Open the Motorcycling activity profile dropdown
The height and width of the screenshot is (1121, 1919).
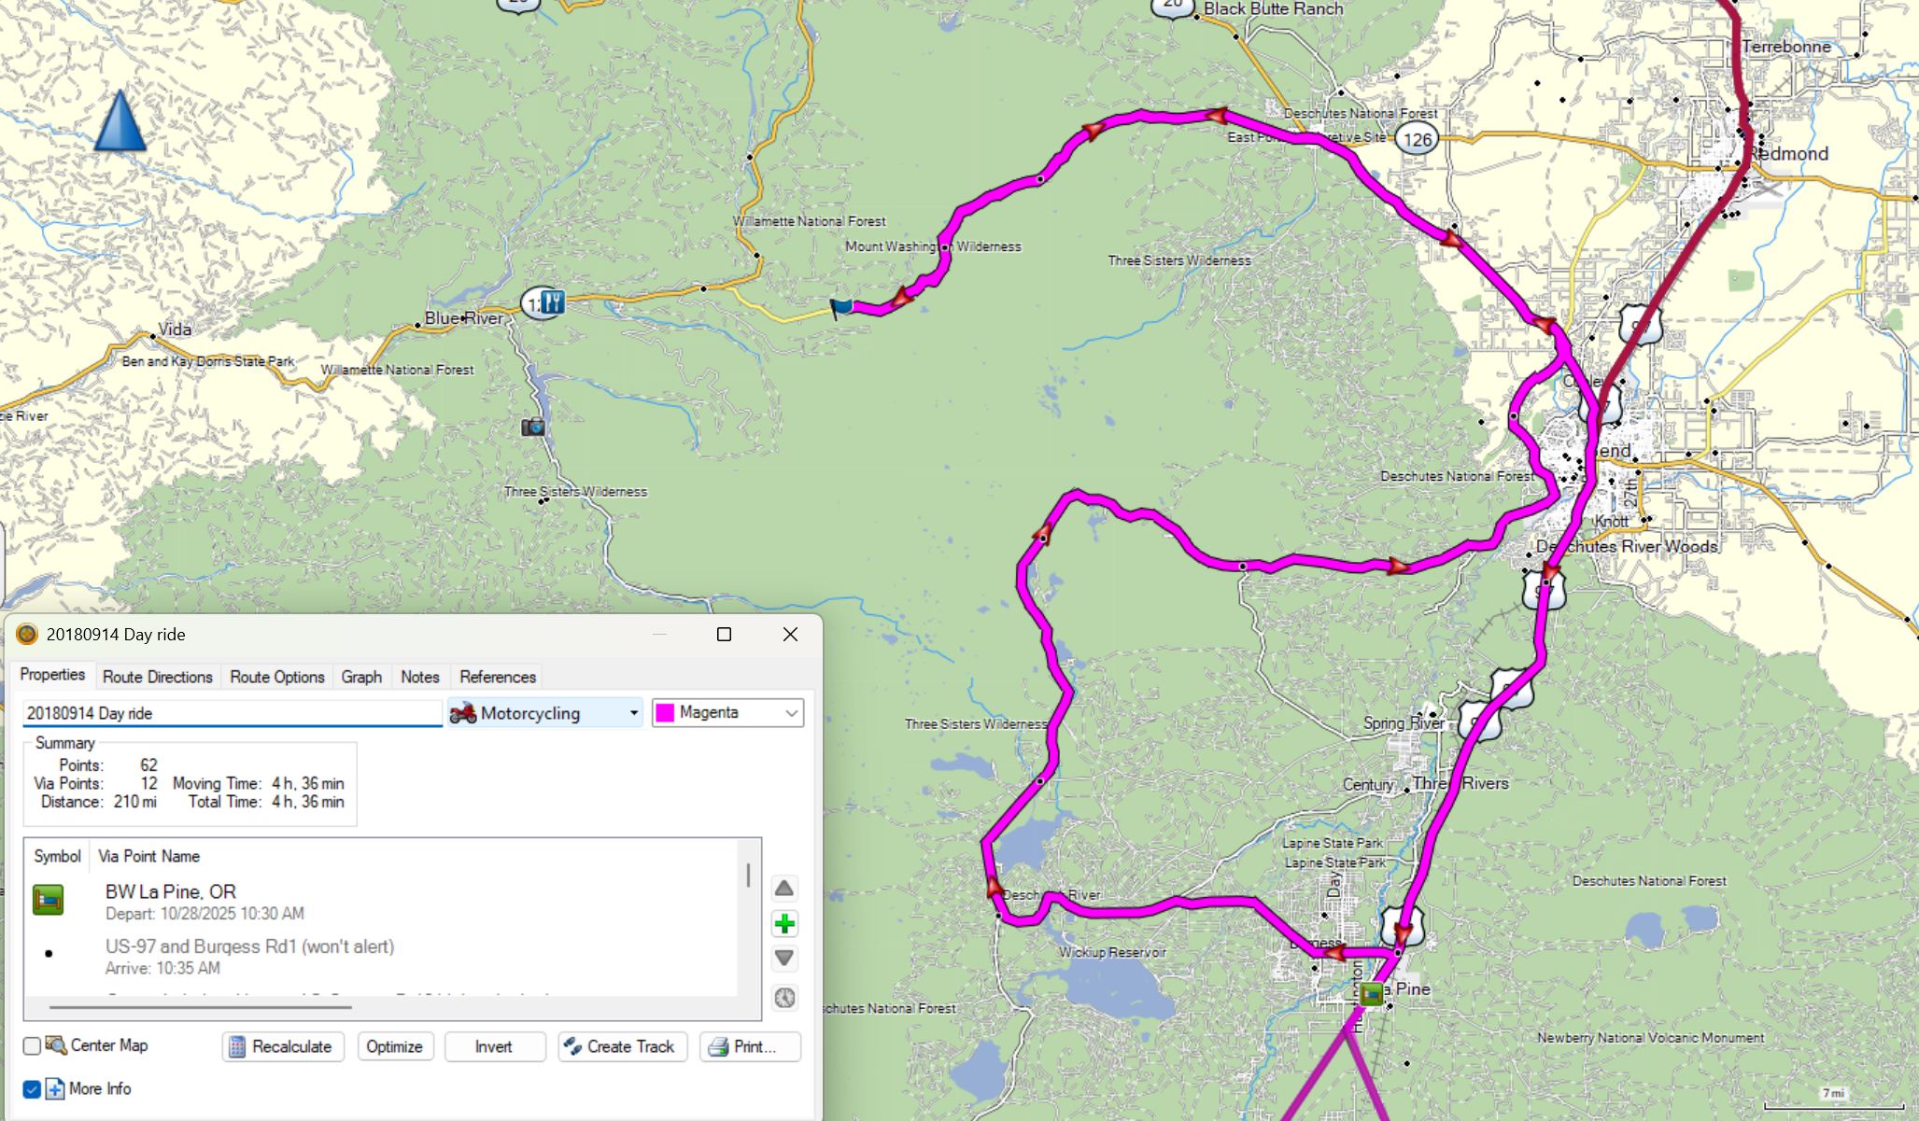(x=545, y=713)
